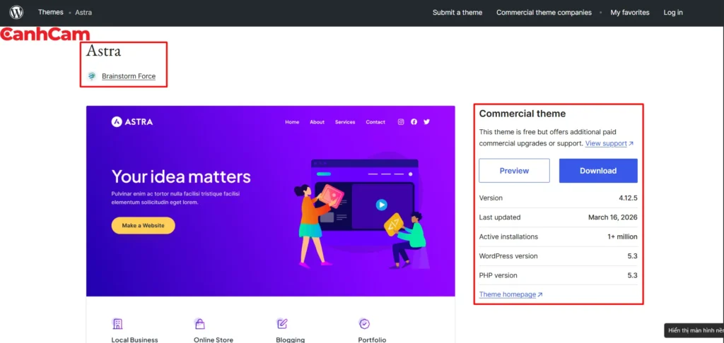Click the Instagram icon in preview header
Viewport: 724px width, 343px height.
(401, 121)
